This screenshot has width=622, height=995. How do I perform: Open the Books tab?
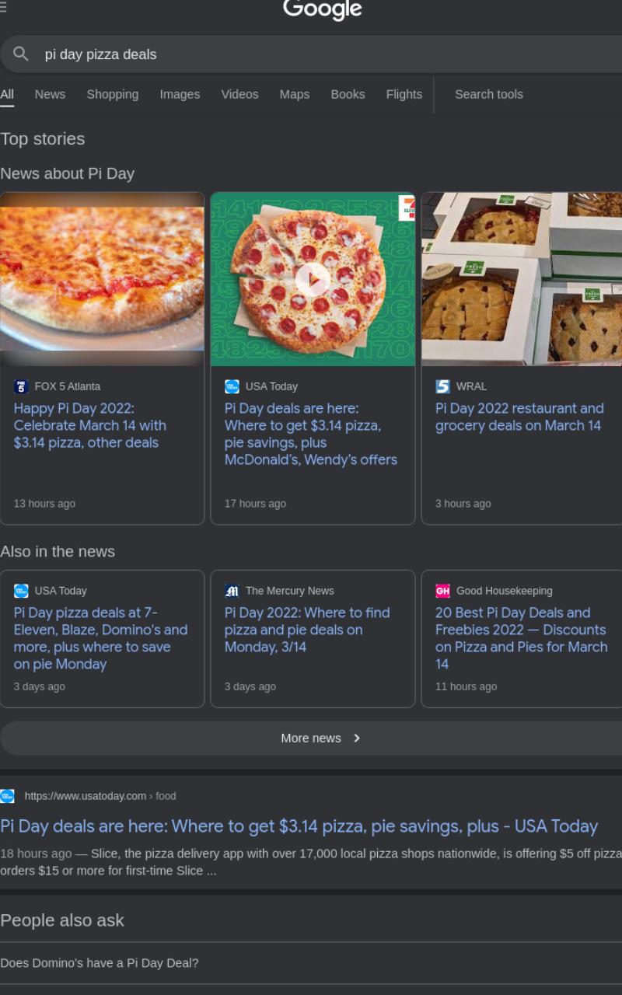coord(348,94)
